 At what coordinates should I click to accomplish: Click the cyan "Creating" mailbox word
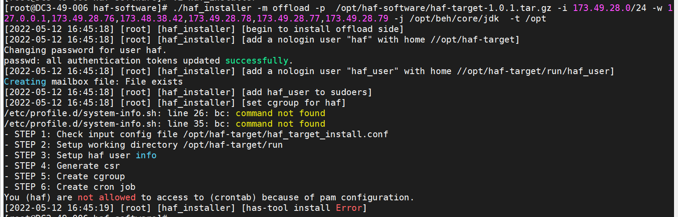(25, 82)
